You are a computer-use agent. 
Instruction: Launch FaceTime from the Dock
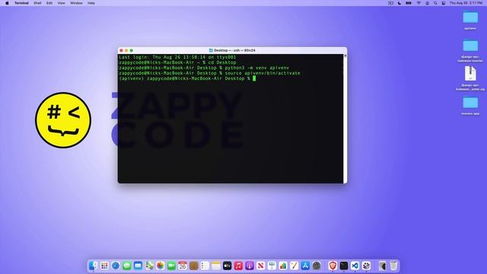(171, 266)
